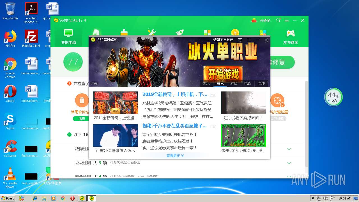Image resolution: width=359 pixels, height=202 pixels.
Task: Close the 360每日趣玩 popup
Action: click(266, 40)
